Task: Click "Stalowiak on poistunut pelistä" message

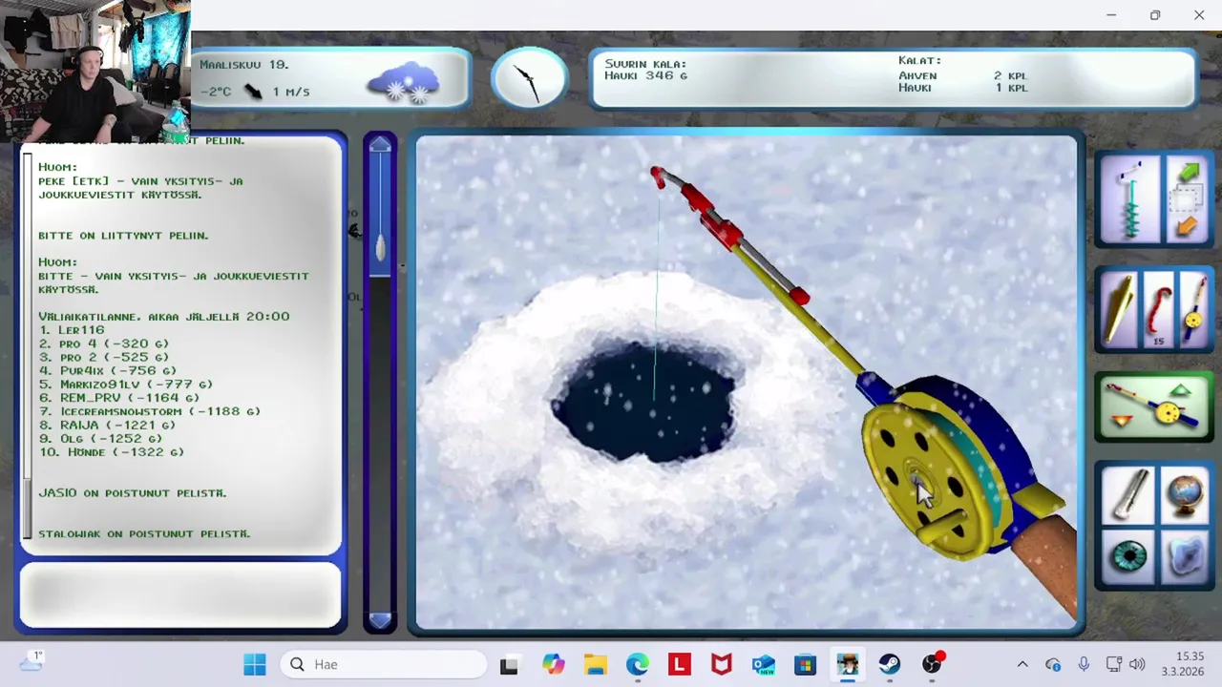Action: coord(144,533)
